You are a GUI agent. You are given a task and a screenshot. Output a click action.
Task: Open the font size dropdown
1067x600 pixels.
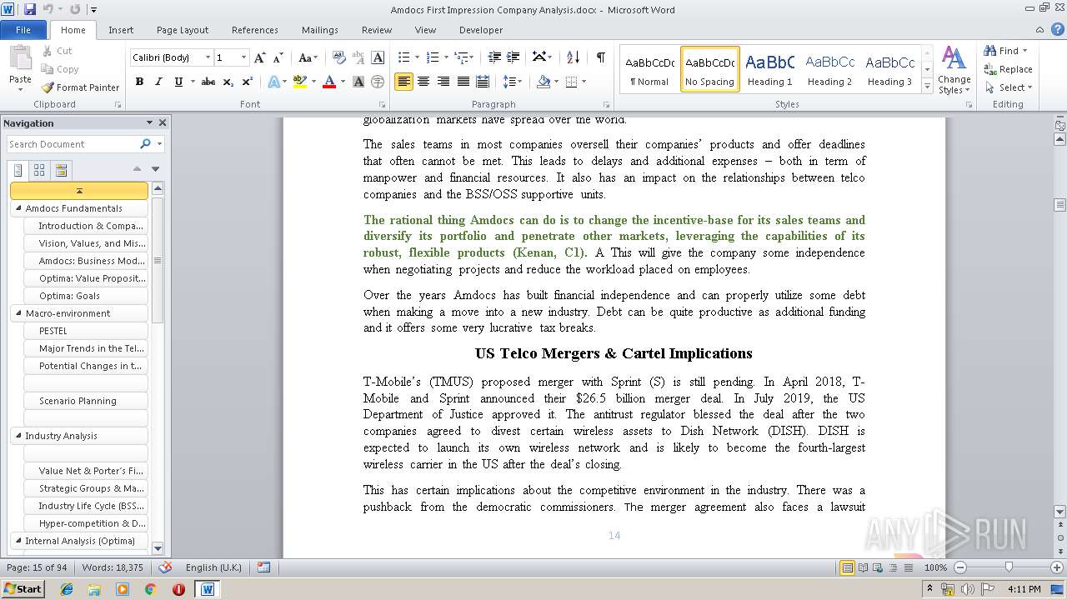[243, 57]
